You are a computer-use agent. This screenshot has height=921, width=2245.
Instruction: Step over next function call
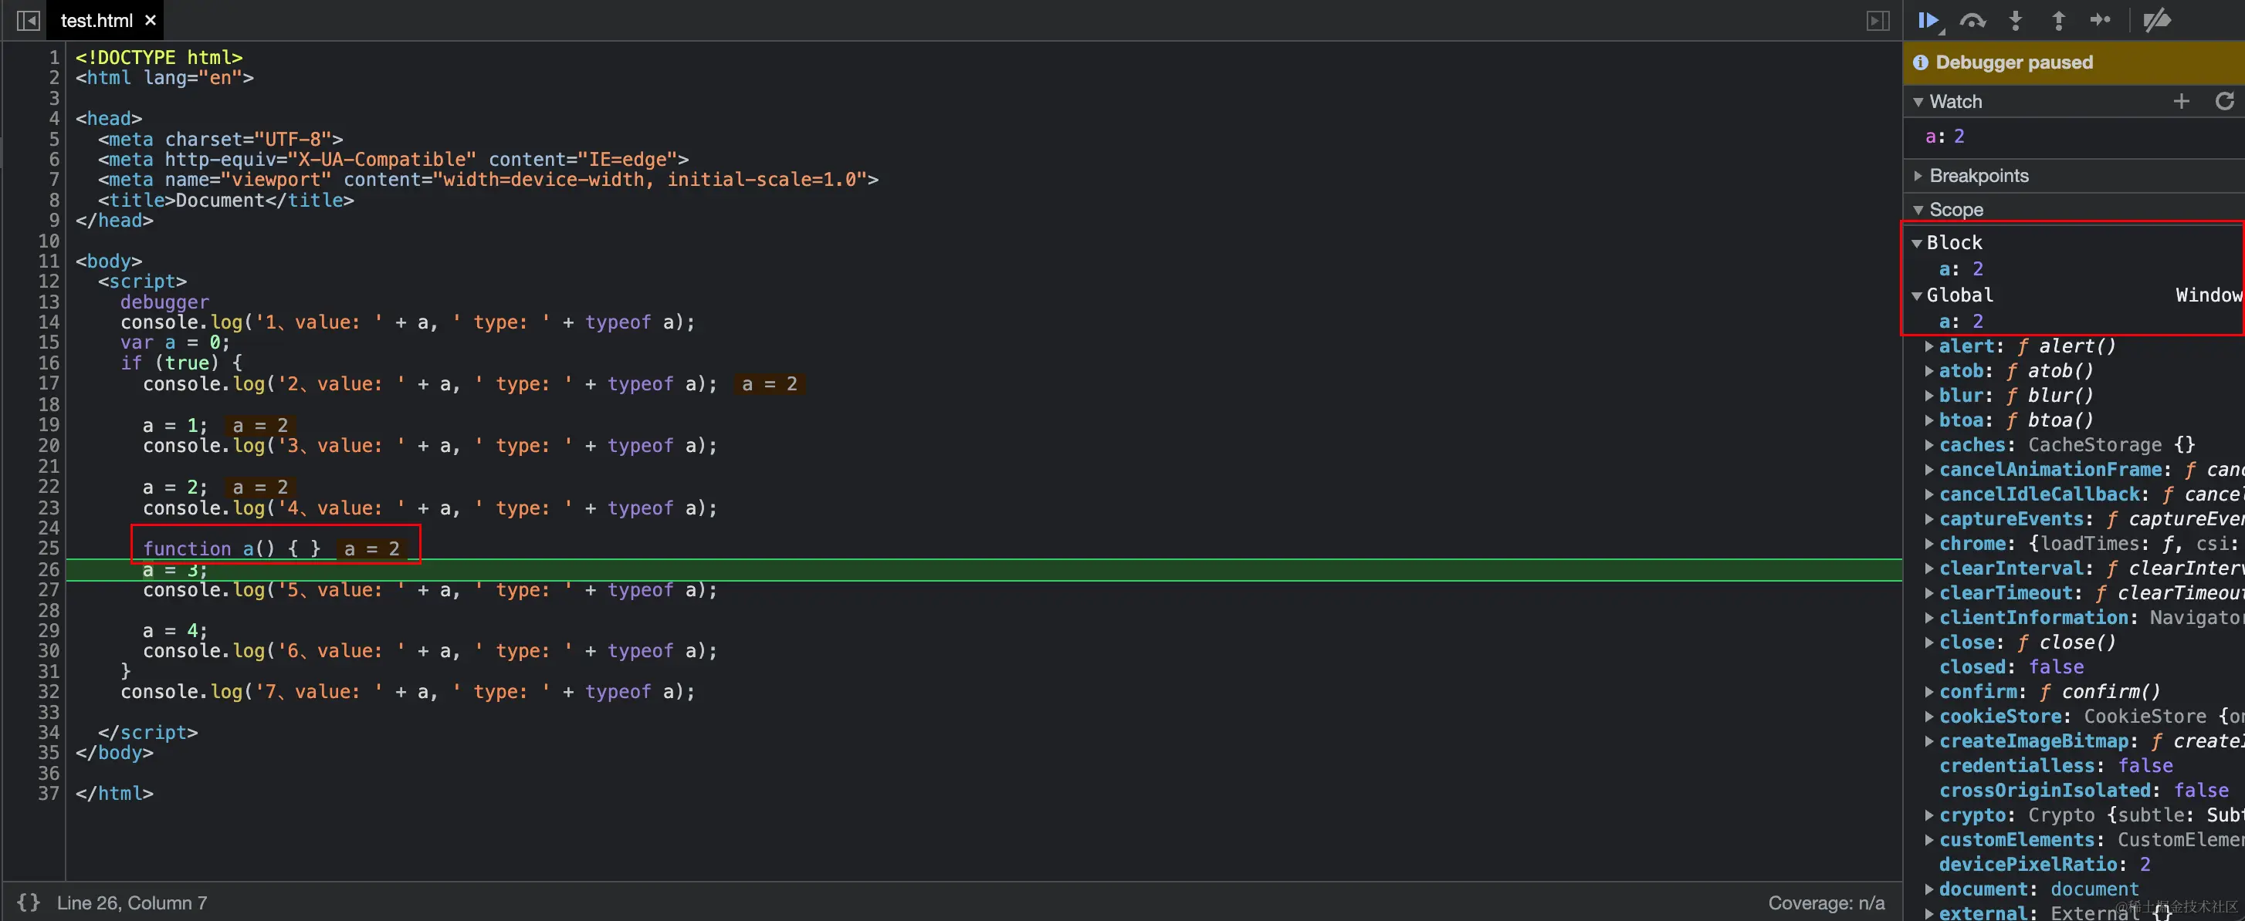[1972, 20]
